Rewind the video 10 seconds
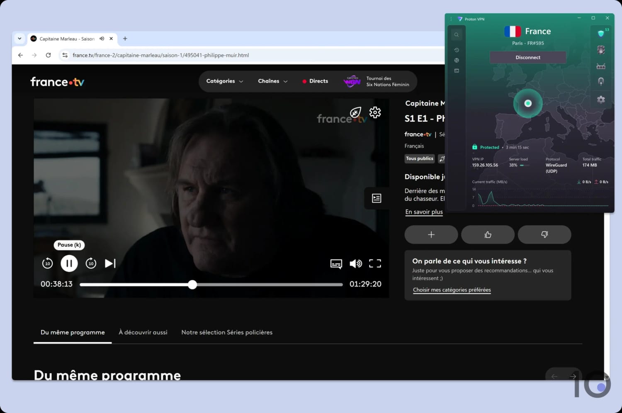The width and height of the screenshot is (622, 413). (x=48, y=263)
